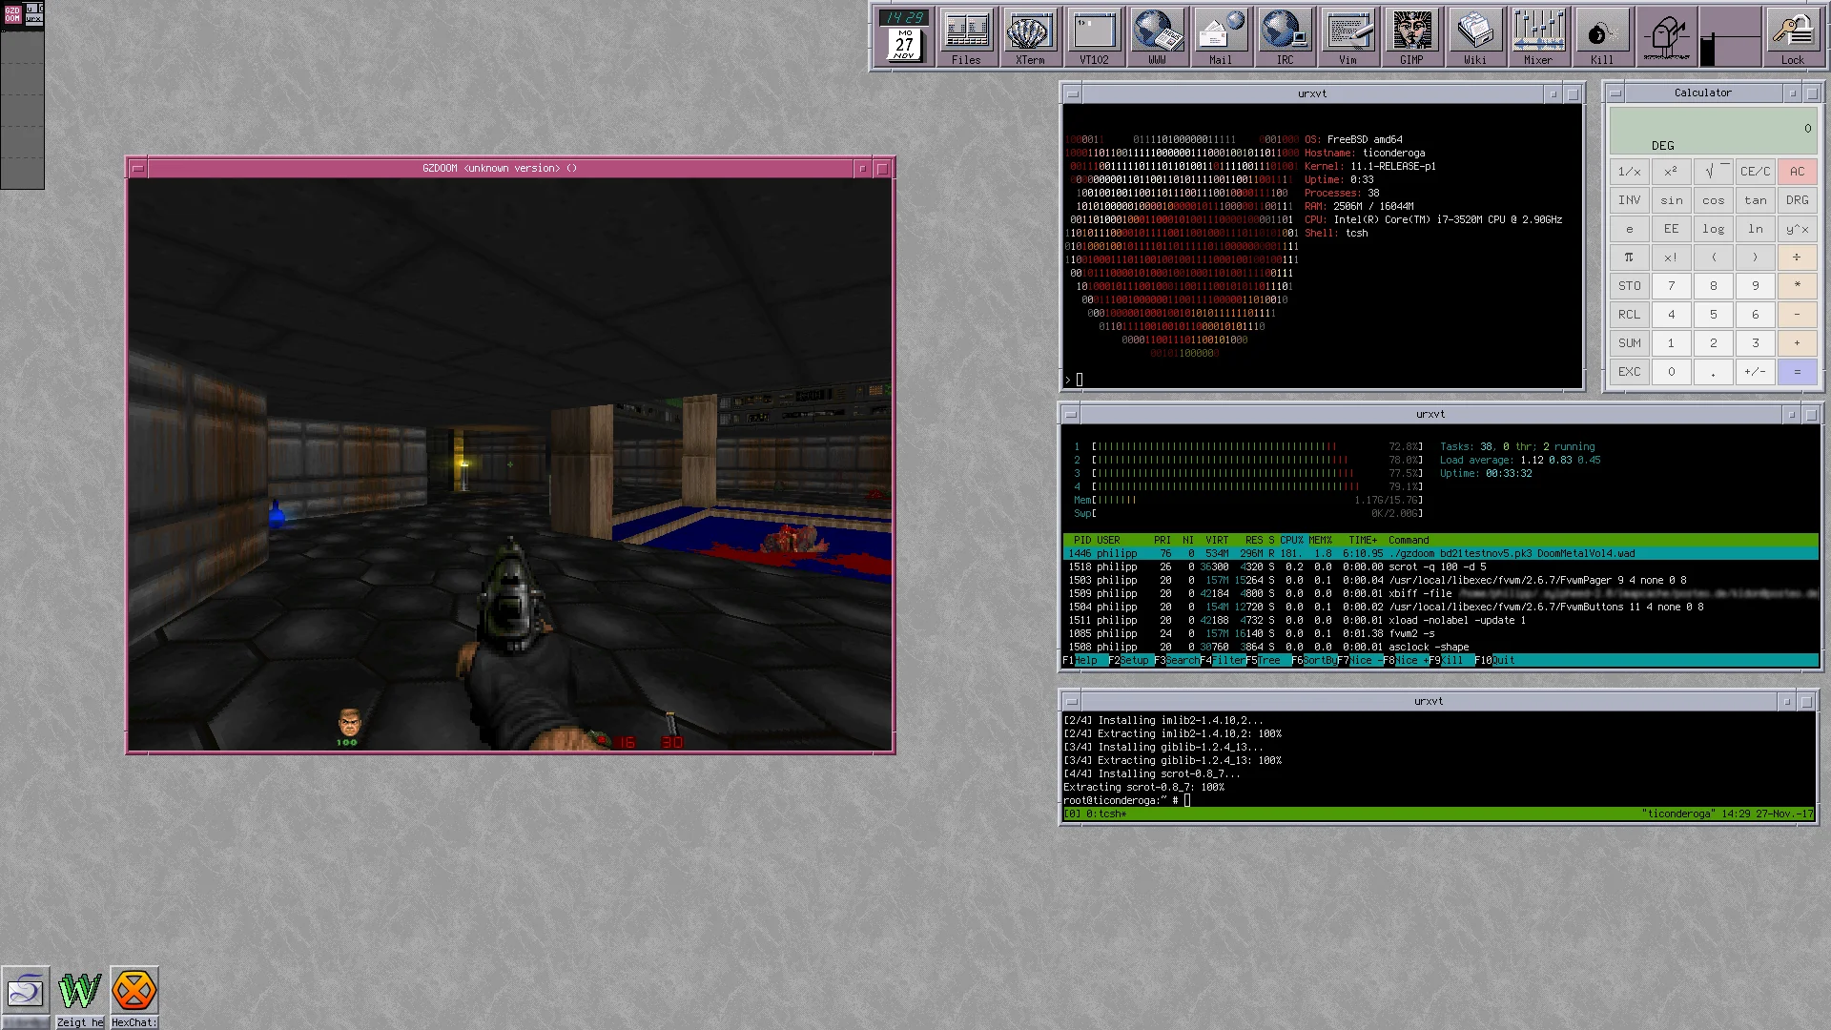The image size is (1831, 1030).
Task: Toggle DRG angle mode key
Action: point(1797,200)
